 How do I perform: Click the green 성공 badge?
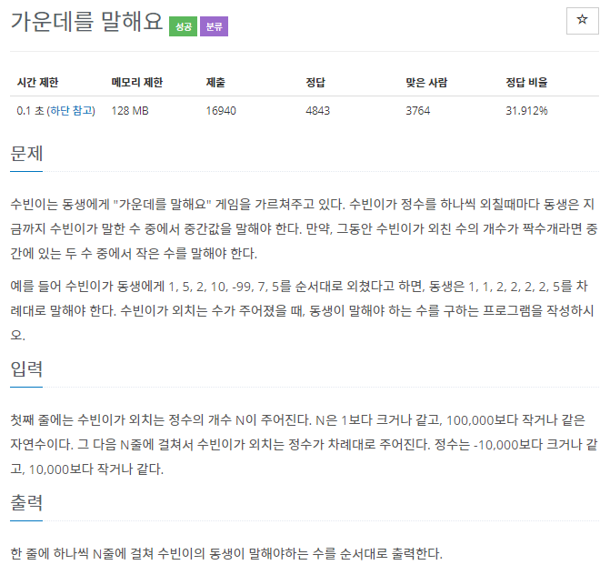(x=184, y=26)
